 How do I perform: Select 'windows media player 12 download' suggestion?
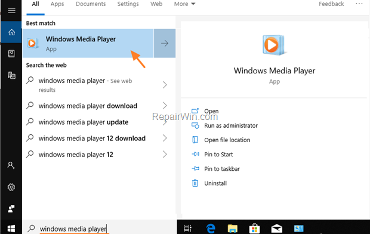pyautogui.click(x=92, y=138)
